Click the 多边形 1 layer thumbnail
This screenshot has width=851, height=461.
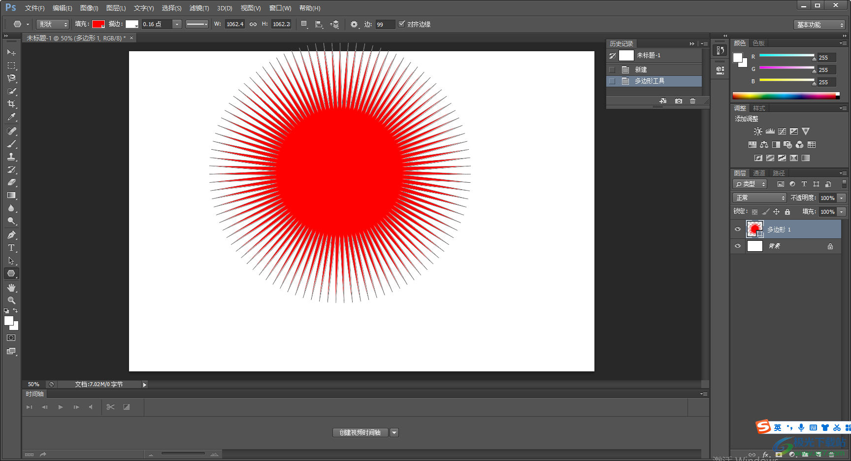(754, 229)
